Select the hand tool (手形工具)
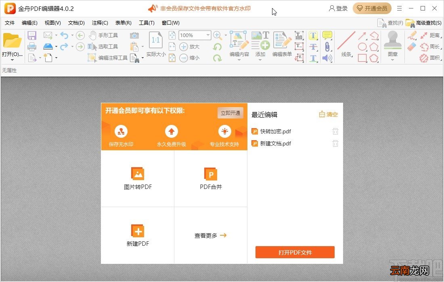The width and height of the screenshot is (444, 282). 103,35
